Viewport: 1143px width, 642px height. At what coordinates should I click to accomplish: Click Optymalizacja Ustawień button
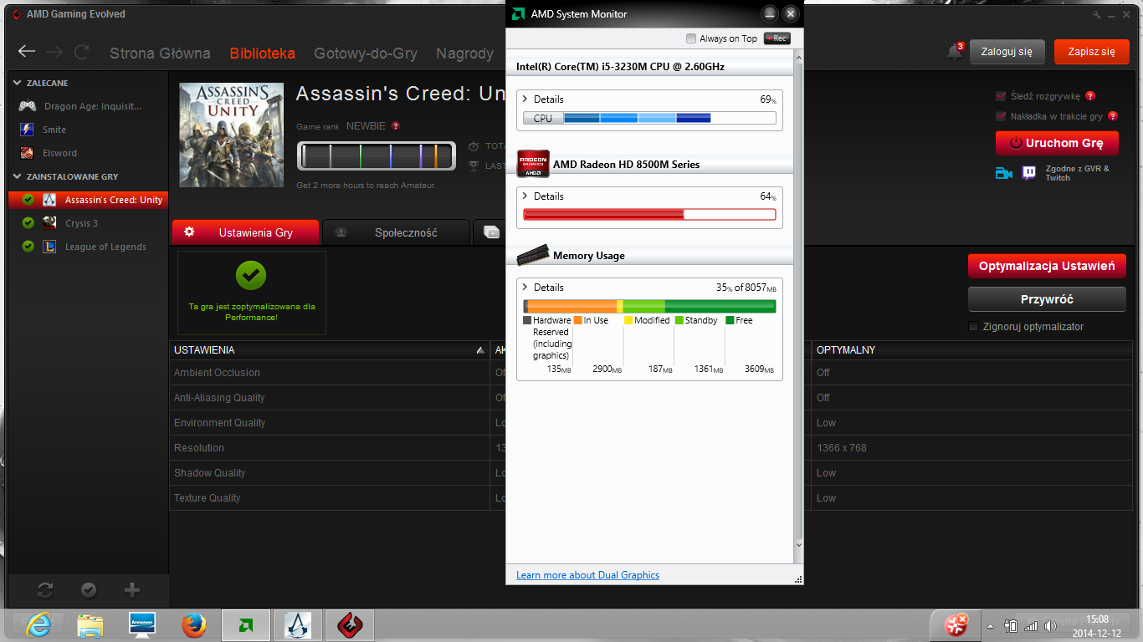[1047, 266]
